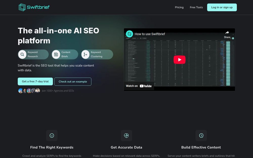Click the Swiftbrief logo icon
This screenshot has height=158, width=253.
point(22,7)
